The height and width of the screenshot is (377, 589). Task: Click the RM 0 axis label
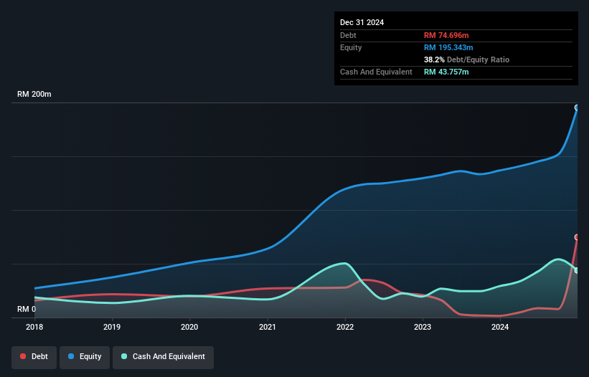coord(27,309)
